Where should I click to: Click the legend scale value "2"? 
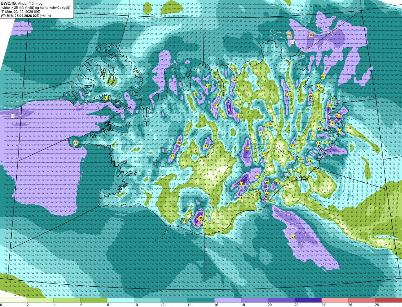click(28, 305)
